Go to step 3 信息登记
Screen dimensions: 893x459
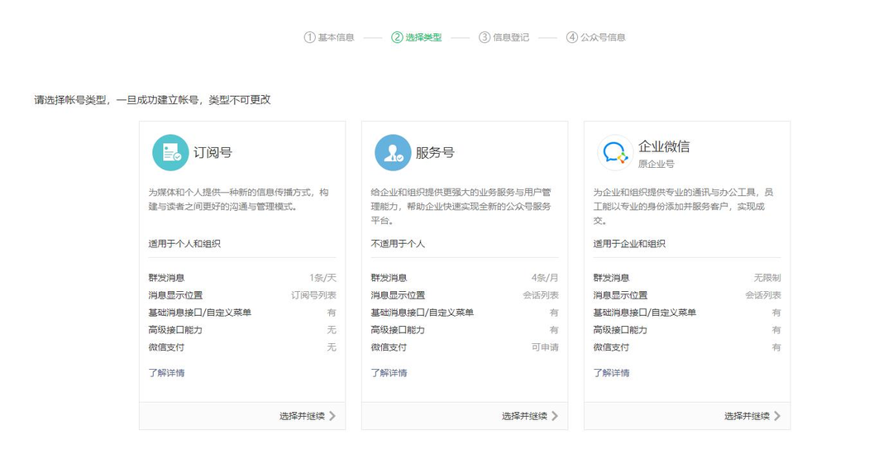pos(504,37)
